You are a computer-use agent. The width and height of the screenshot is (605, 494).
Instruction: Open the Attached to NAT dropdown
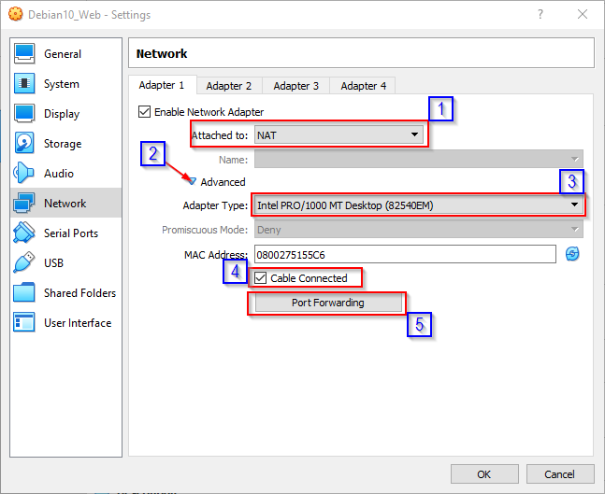coord(339,135)
